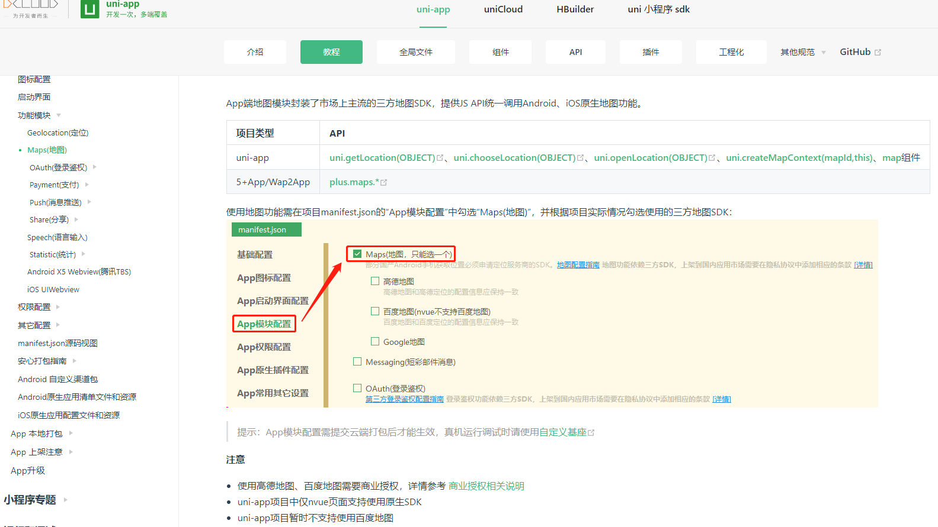This screenshot has height=527, width=938.
Task: Click external icon after uni.chooseLocation(OBJECT)
Action: [x=581, y=158]
